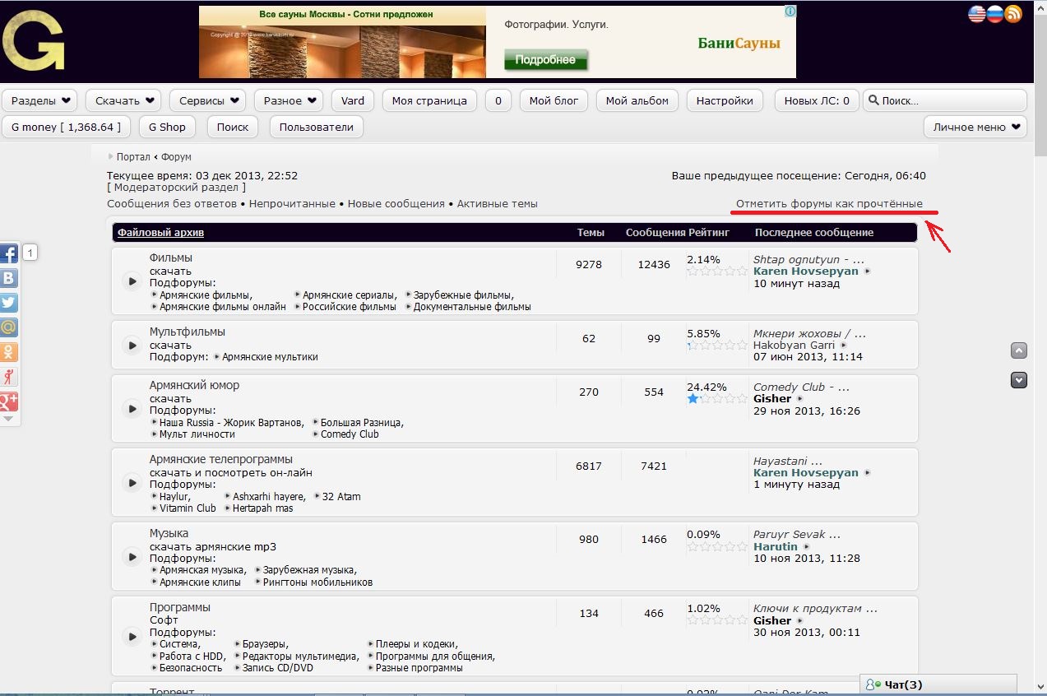Open the Армянские фильмы онлайн subforum

coord(222,307)
